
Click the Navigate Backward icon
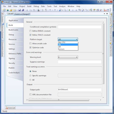click(60, 10)
